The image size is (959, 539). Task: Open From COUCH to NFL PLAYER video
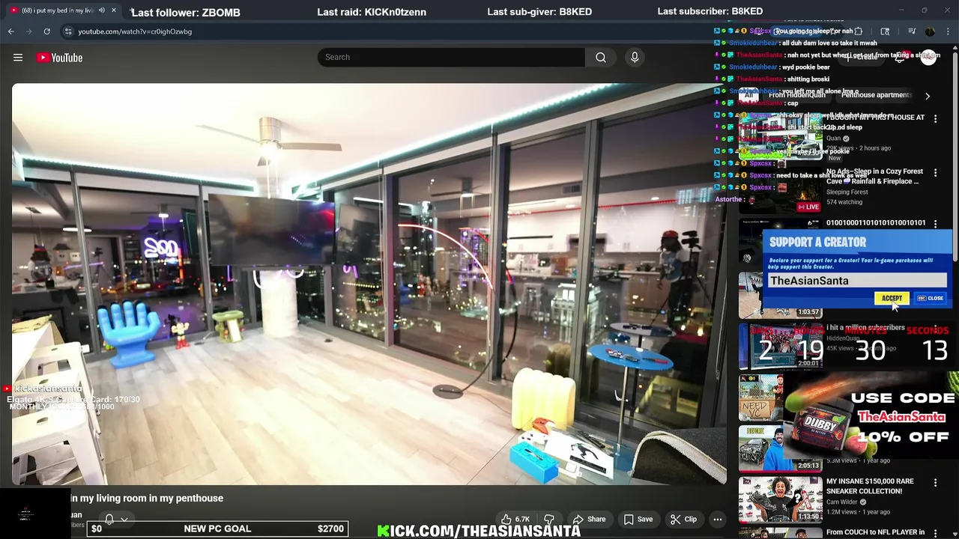pos(875,532)
